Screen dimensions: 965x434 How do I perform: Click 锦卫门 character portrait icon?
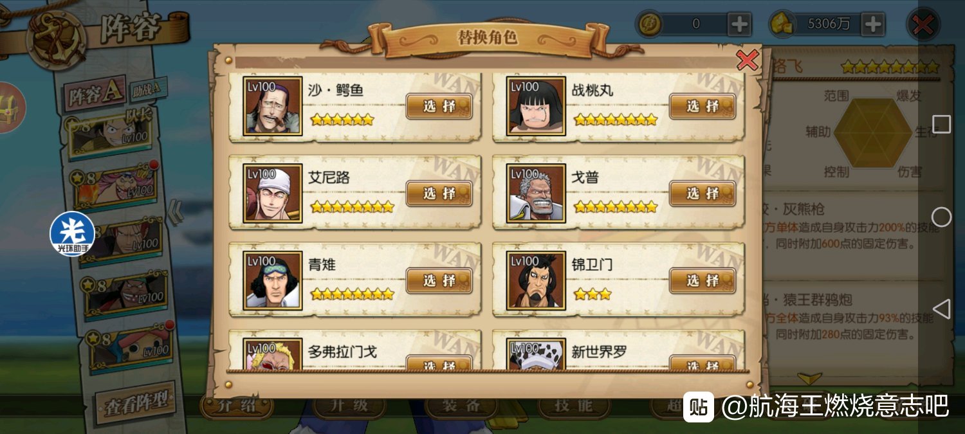click(x=536, y=281)
